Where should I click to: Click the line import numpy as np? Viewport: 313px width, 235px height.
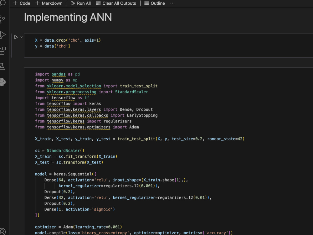[x=56, y=80]
